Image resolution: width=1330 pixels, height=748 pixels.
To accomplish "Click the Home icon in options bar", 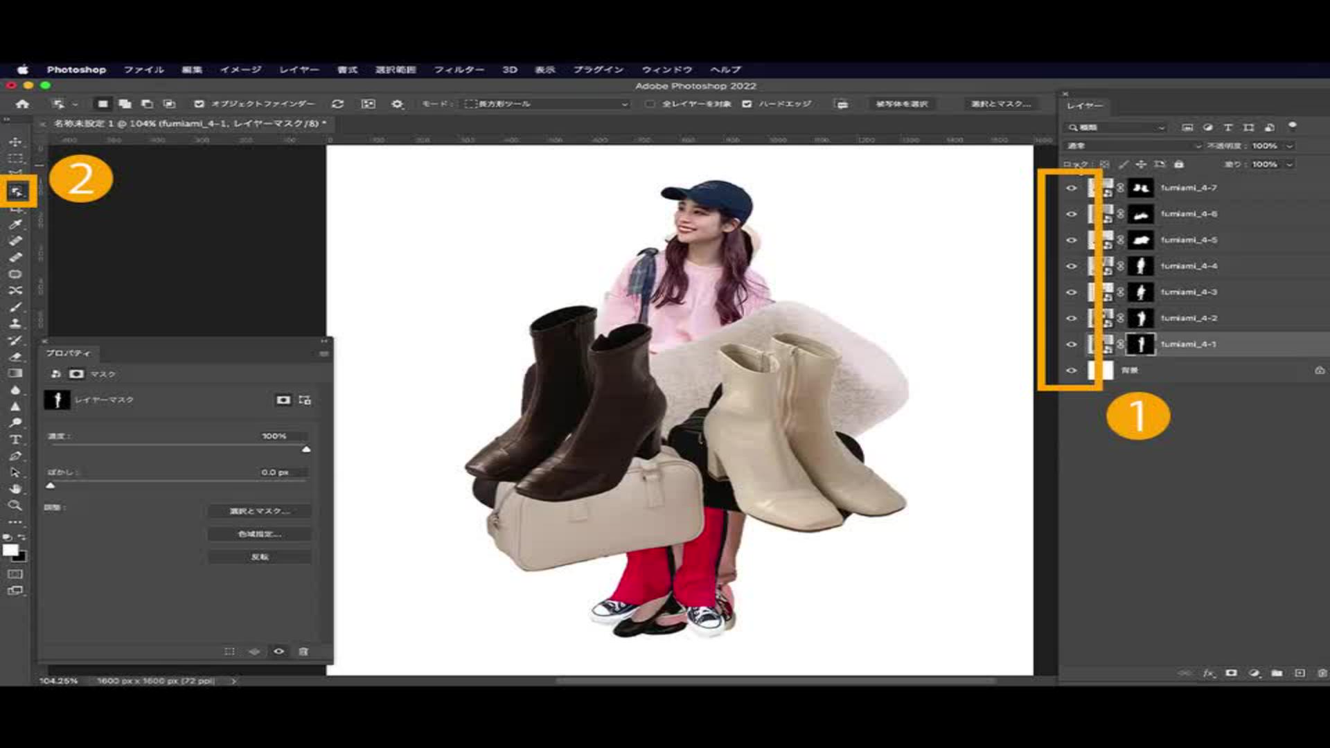I will pos(23,104).
